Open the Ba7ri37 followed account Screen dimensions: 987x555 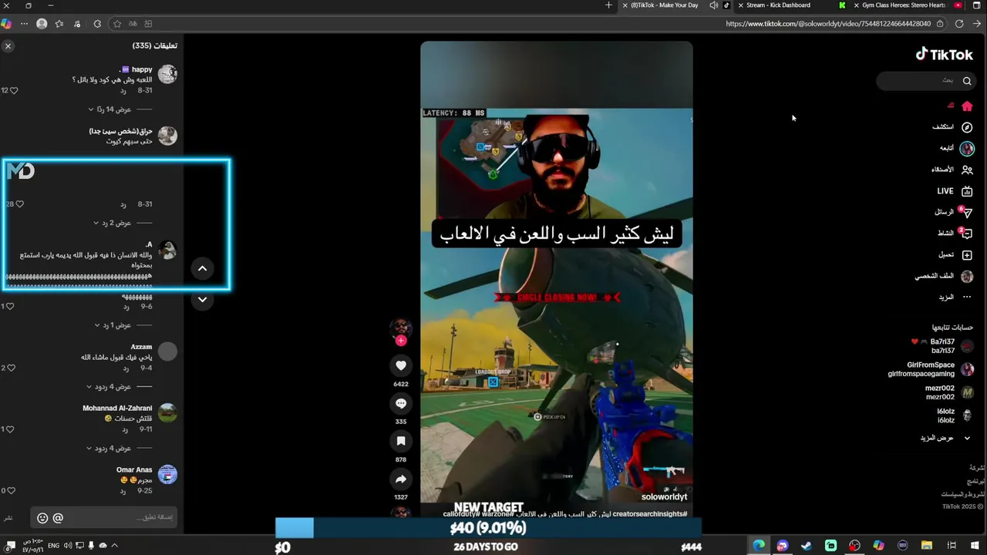tap(942, 346)
